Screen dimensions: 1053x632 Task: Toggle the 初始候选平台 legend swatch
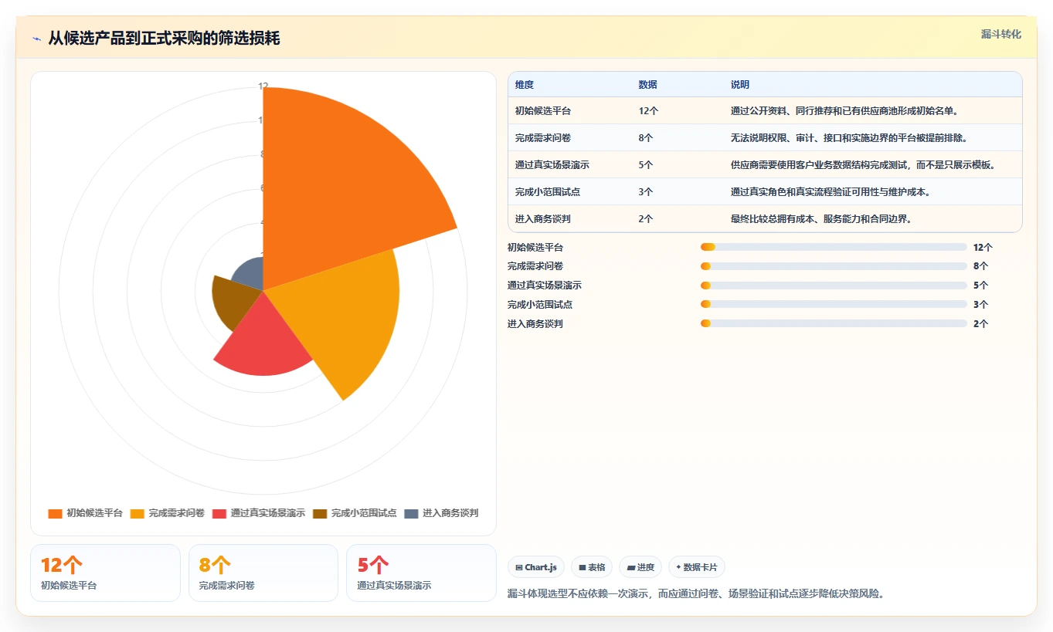coord(55,513)
